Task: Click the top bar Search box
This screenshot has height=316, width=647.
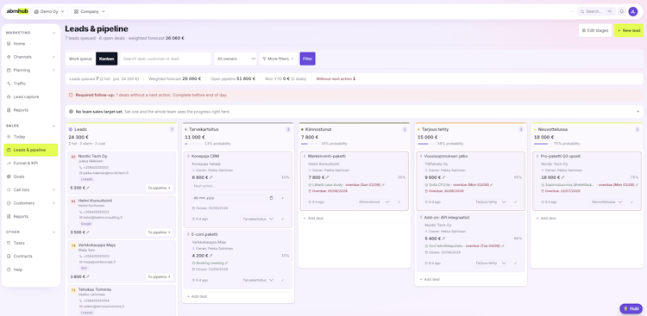Action: click(x=596, y=11)
